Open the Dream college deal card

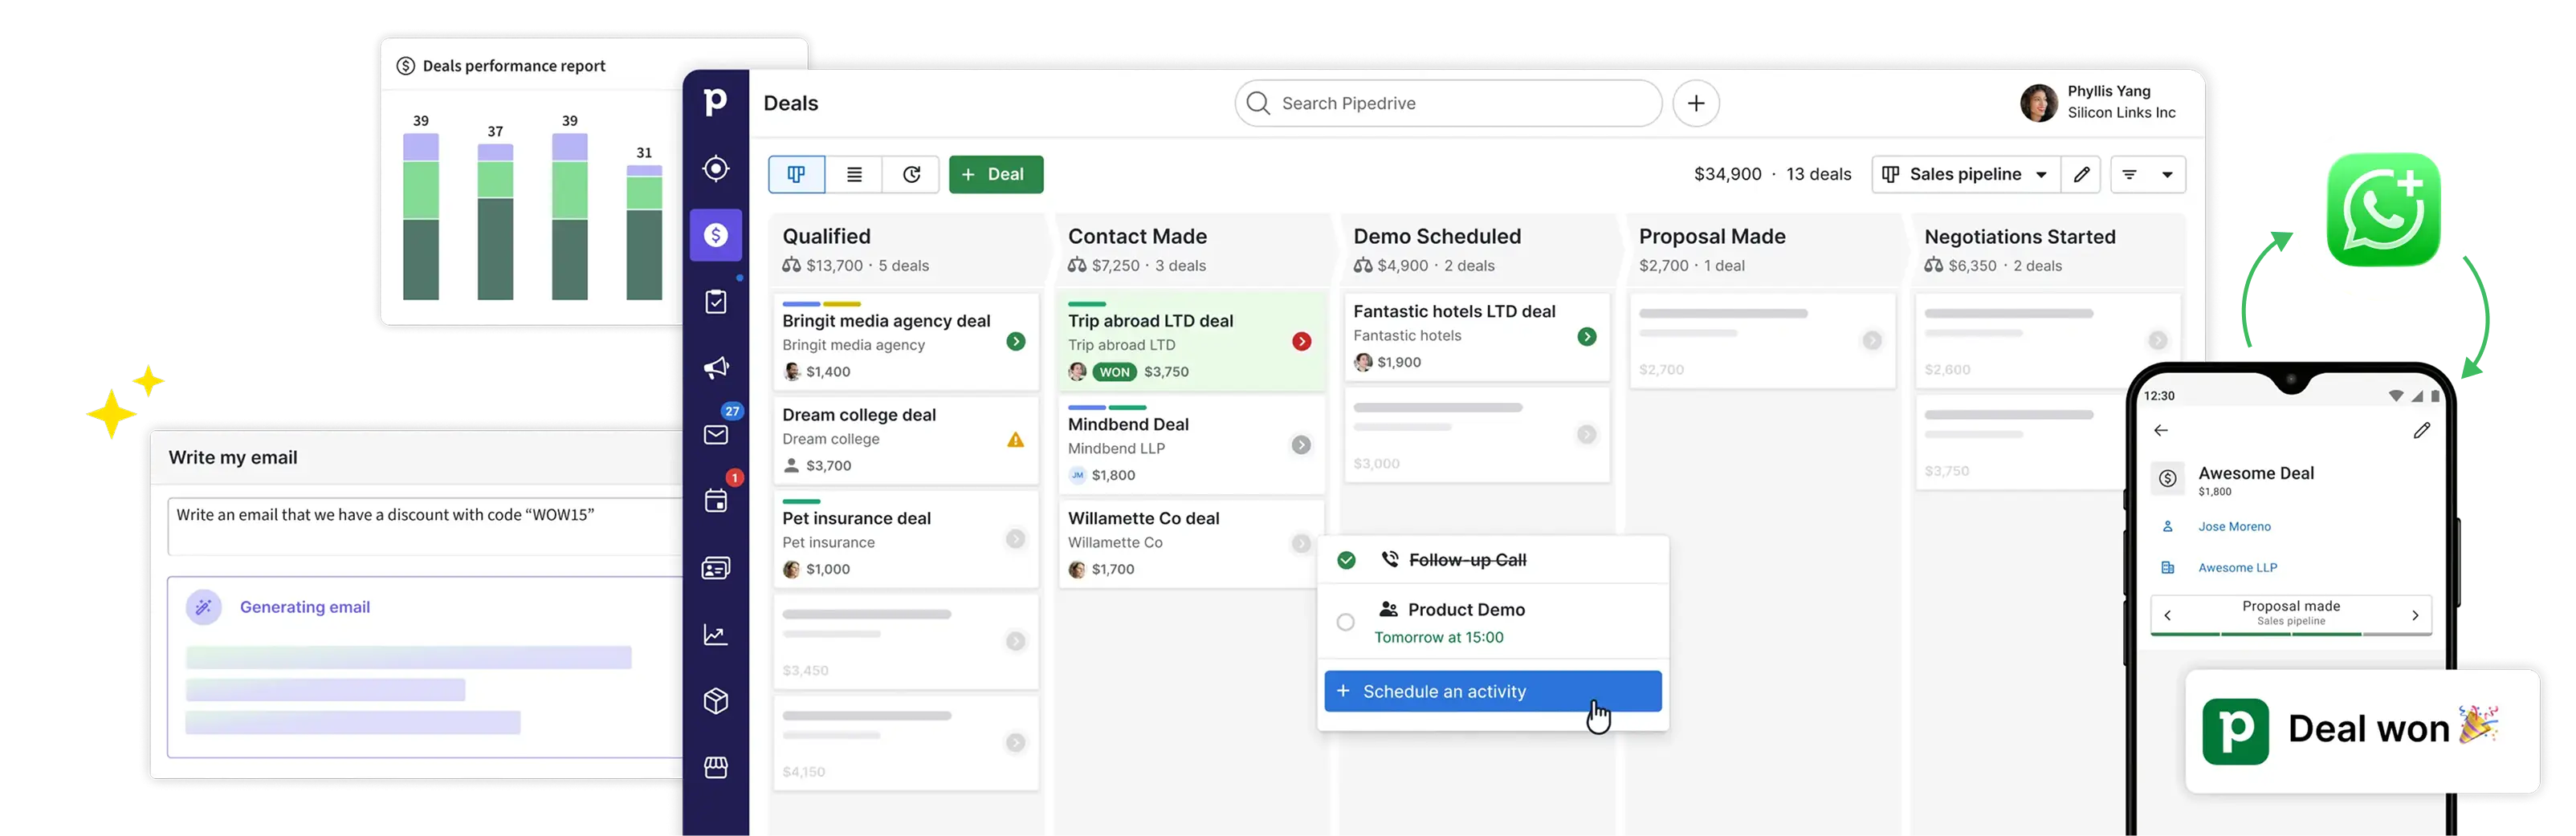(x=905, y=440)
